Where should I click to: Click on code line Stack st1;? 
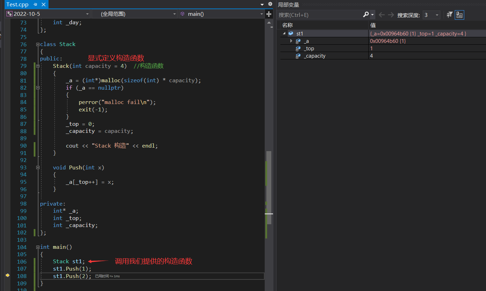[69, 261]
